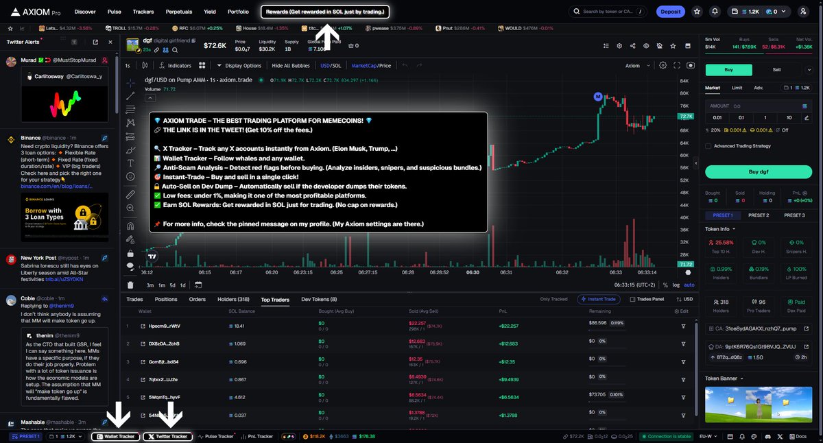Open the user profile icon at top right
This screenshot has height=443, width=823.
coord(803,12)
